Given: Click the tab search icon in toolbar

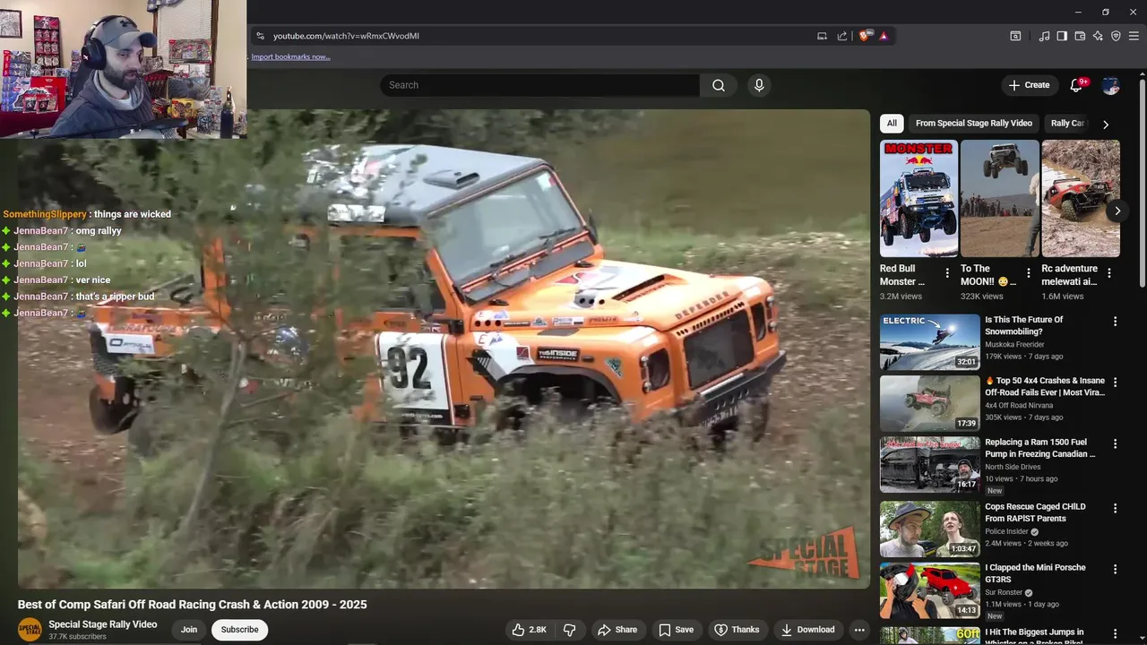Looking at the screenshot, I should point(1015,36).
